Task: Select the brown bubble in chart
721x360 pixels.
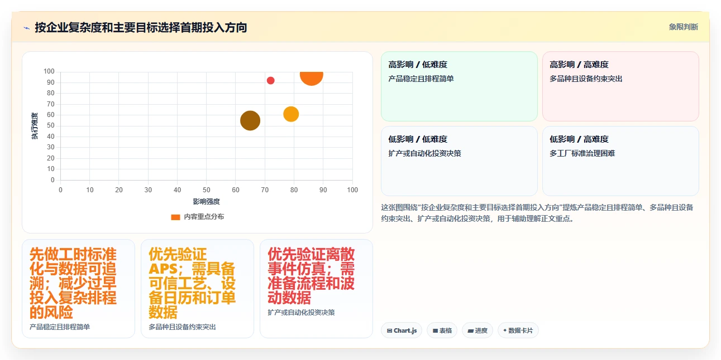Action: pyautogui.click(x=250, y=120)
